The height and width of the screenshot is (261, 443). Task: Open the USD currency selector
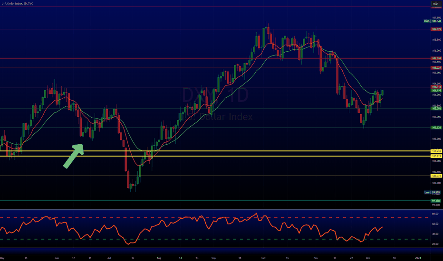click(x=435, y=4)
